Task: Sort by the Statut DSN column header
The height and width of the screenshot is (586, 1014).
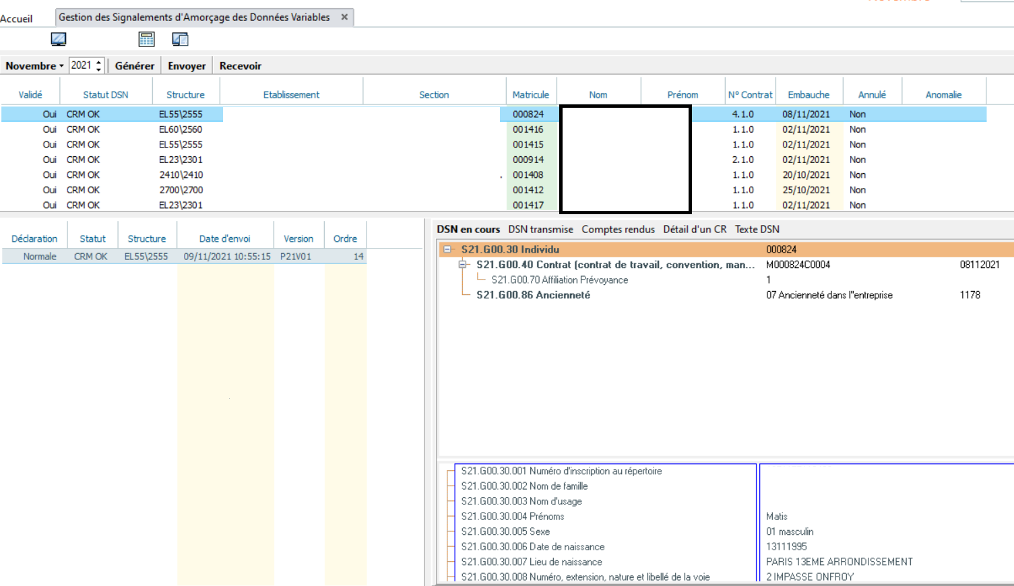Action: tap(106, 94)
